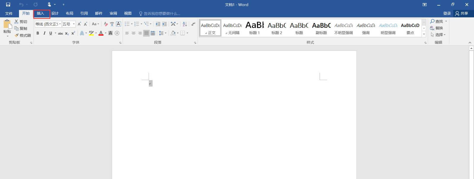Screen dimensions: 474x179
Task: Click the Save icon in quick access toolbar
Action: pos(8,4)
